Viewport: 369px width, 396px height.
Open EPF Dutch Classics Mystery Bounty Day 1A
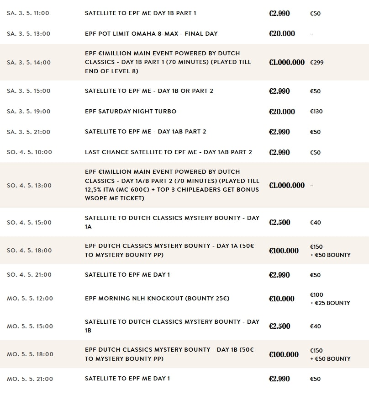click(x=169, y=250)
